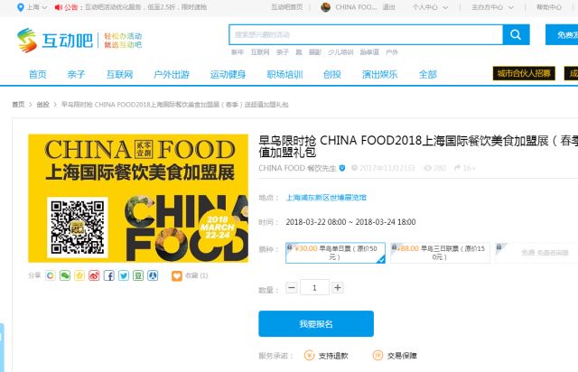Share to Qzone with yellow star icon
Image resolution: width=578 pixels, height=372 pixels.
79,275
